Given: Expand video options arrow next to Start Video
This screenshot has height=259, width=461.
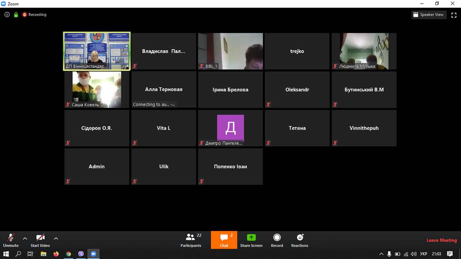Looking at the screenshot, I should [x=56, y=238].
